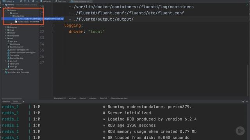250x140 pixels.
Task: Expand the logs folder
Action: [x=6, y=30]
